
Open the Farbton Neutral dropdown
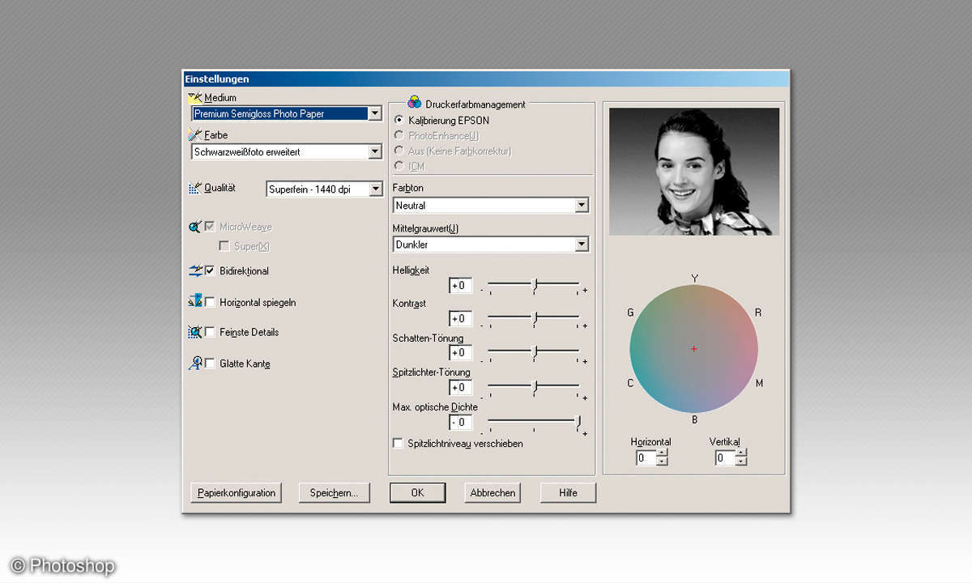(582, 206)
